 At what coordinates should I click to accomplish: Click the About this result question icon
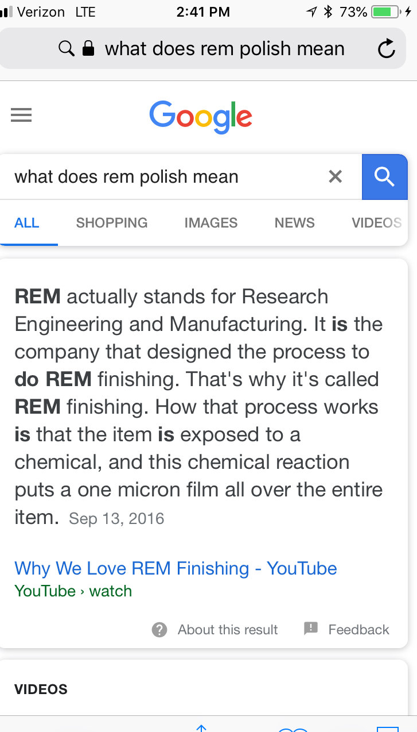pyautogui.click(x=159, y=630)
